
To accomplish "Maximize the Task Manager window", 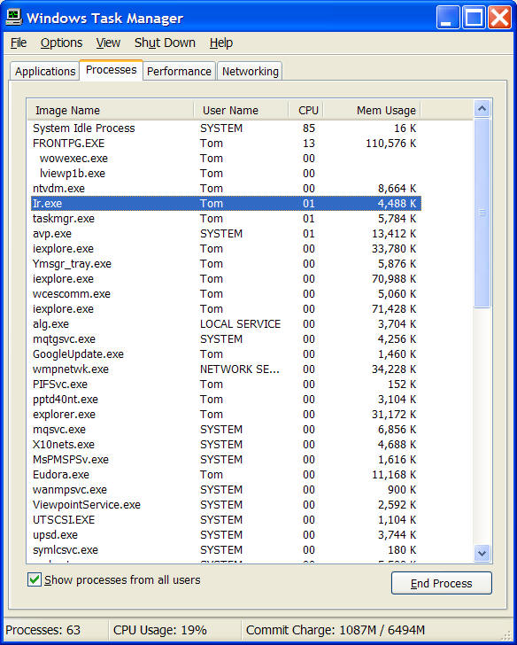I will pos(474,18).
